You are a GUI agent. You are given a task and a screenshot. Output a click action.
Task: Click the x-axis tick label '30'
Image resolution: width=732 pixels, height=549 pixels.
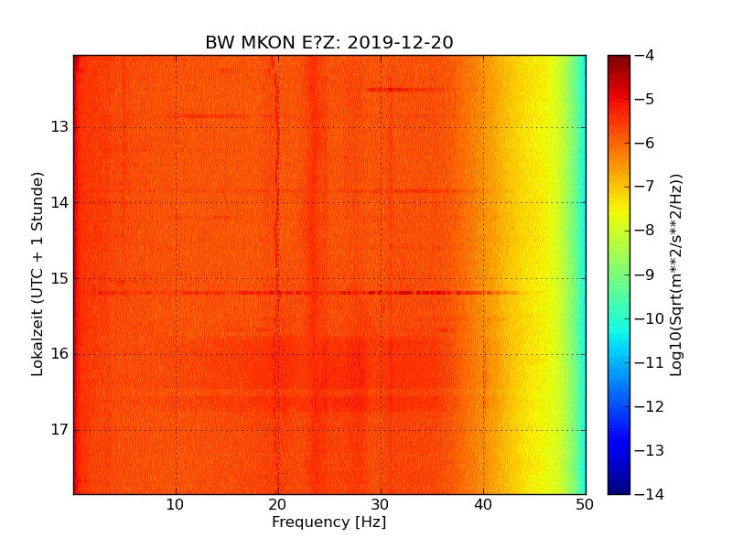click(x=380, y=505)
